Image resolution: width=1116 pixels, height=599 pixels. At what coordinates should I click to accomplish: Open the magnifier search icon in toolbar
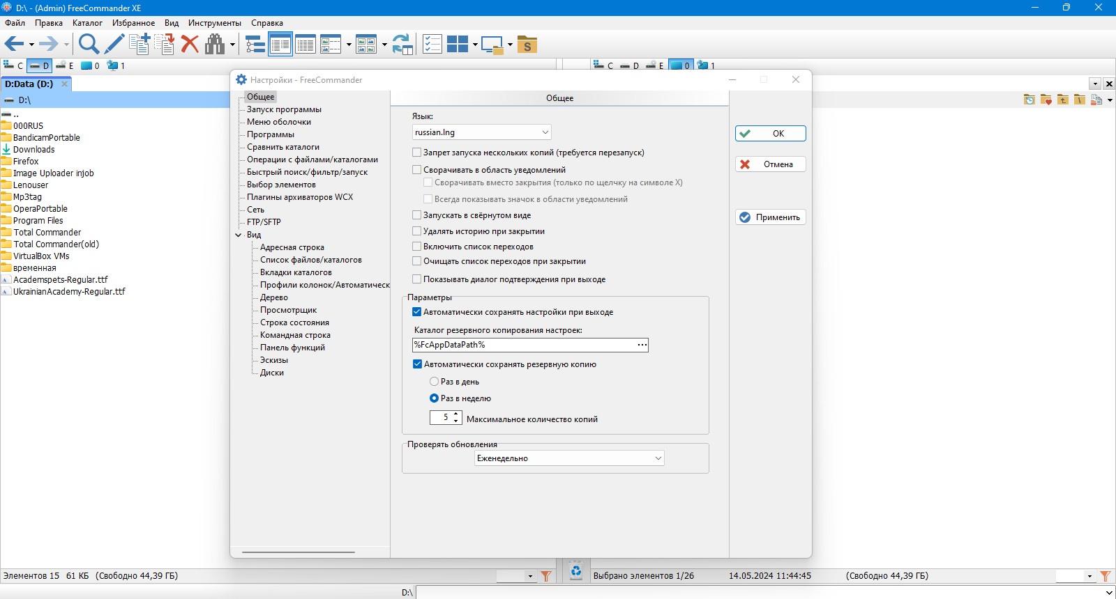tap(89, 45)
